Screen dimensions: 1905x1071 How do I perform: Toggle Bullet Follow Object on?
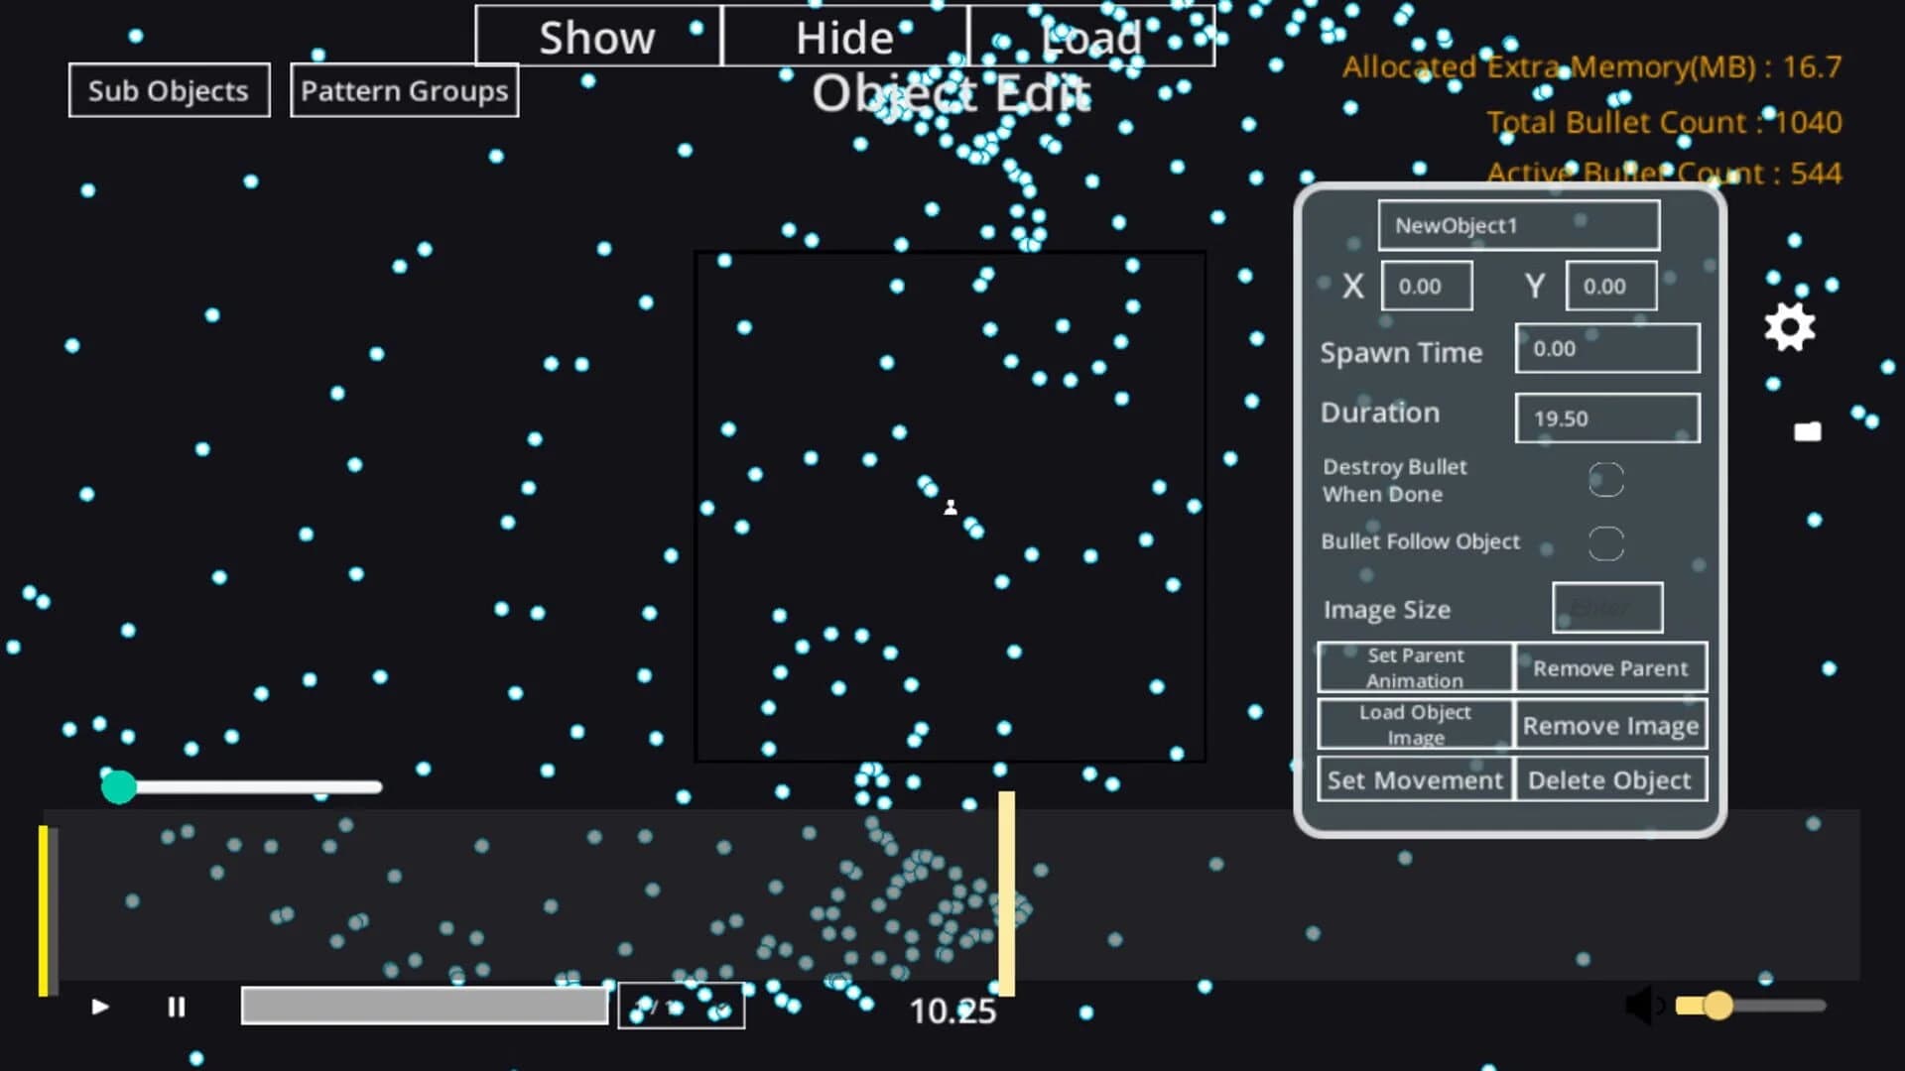pos(1607,542)
